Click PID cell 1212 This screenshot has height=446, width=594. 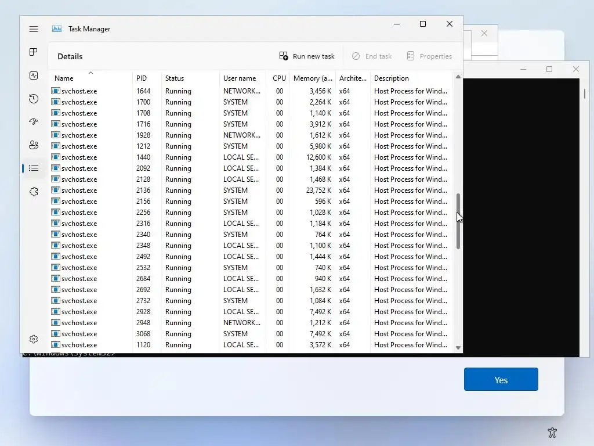(143, 146)
